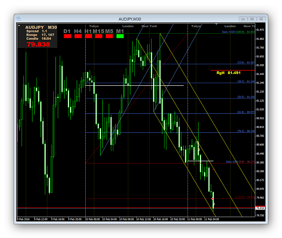
Task: Click the first Tokyo session label
Action: pyautogui.click(x=94, y=26)
